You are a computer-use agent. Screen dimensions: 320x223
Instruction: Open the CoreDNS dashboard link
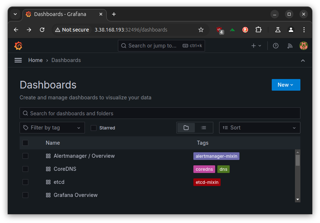pyautogui.click(x=65, y=169)
